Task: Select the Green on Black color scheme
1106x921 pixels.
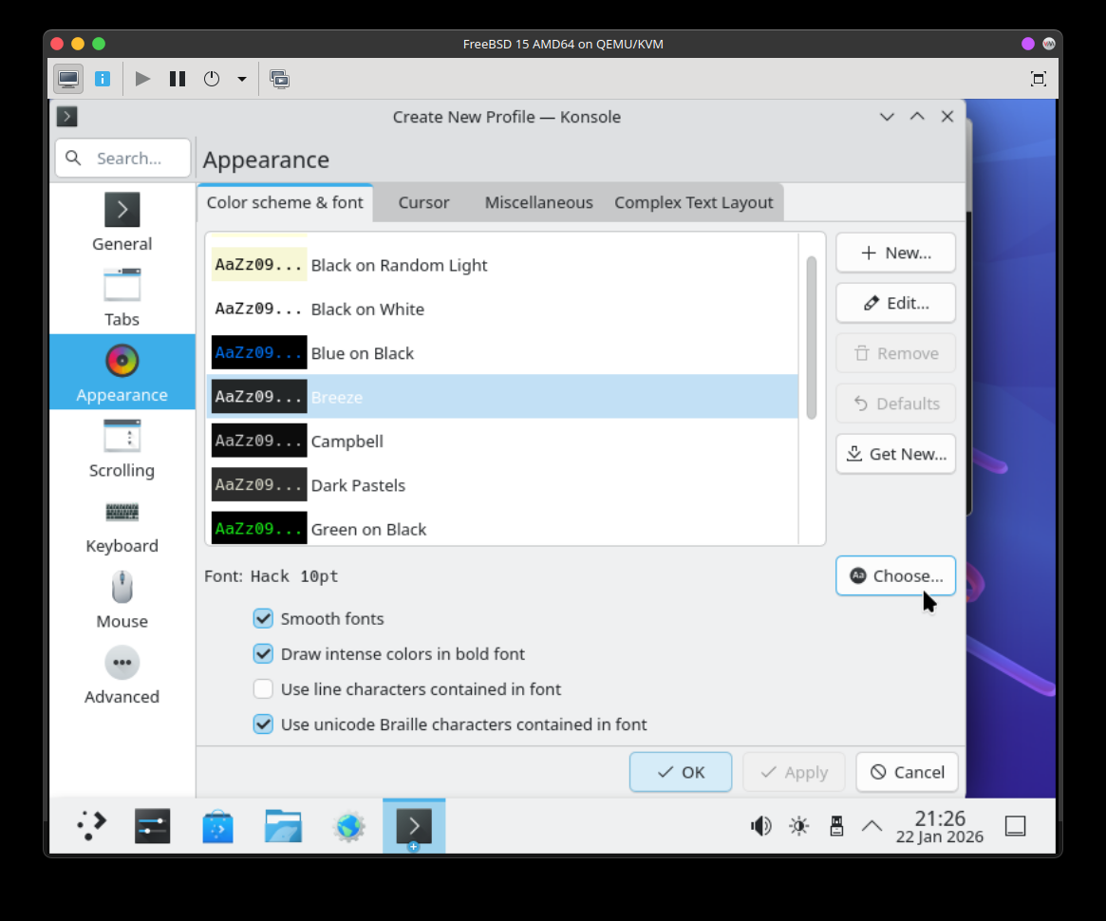Action: [368, 529]
